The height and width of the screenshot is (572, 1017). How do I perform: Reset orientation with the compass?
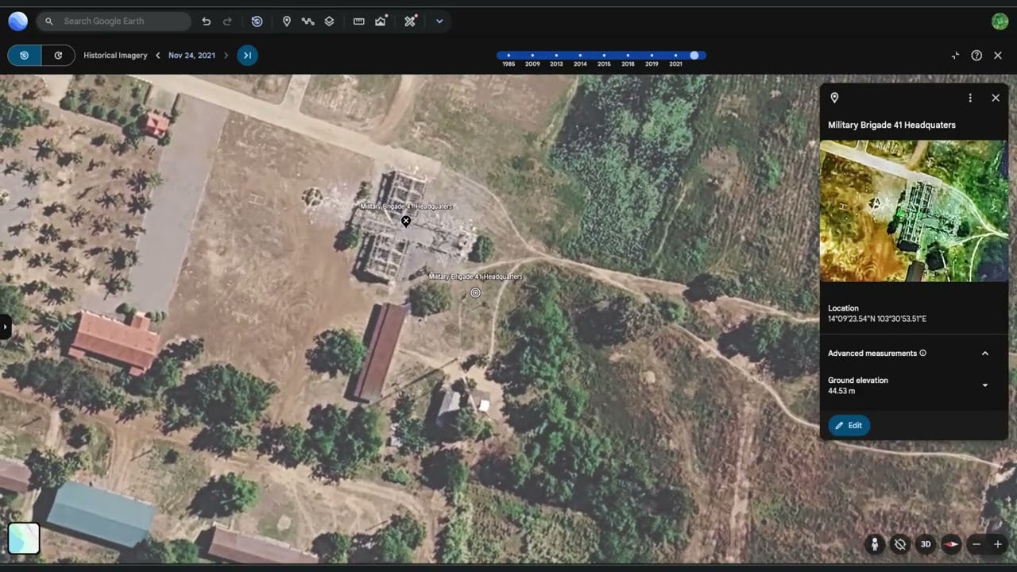[951, 544]
